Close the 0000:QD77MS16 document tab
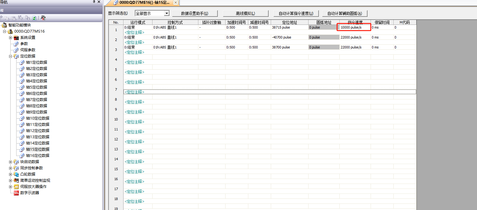 [x=175, y=2]
